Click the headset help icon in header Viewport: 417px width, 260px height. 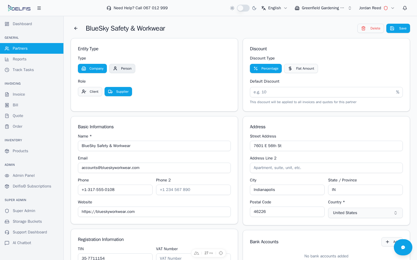[109, 8]
